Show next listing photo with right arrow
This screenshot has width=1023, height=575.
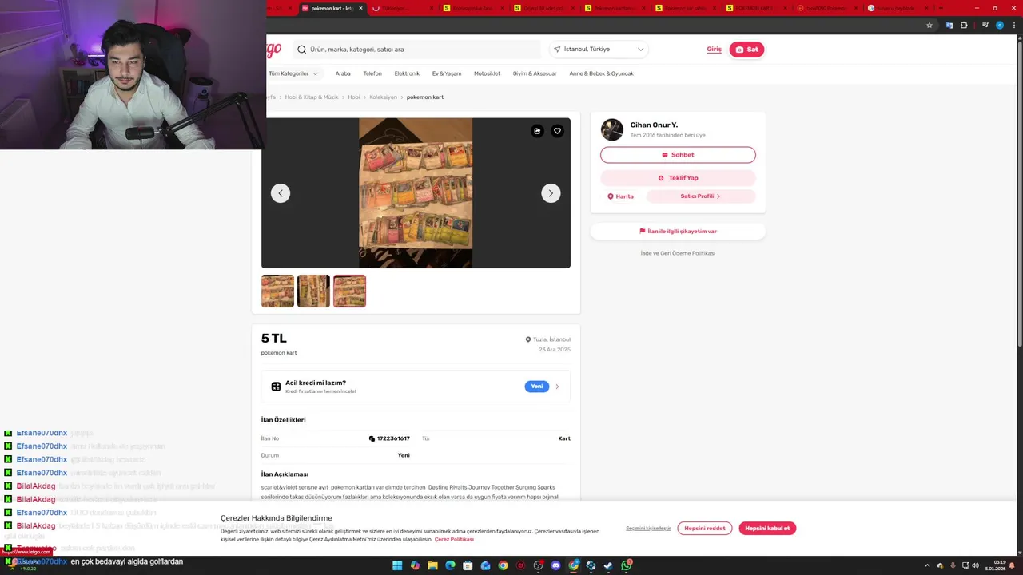point(551,193)
